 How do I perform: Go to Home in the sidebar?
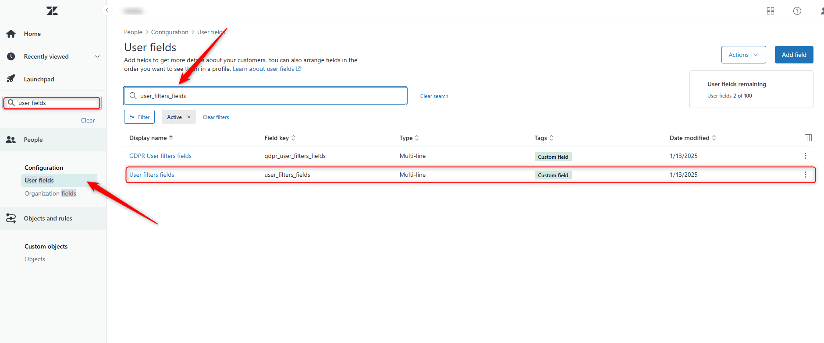pyautogui.click(x=32, y=34)
